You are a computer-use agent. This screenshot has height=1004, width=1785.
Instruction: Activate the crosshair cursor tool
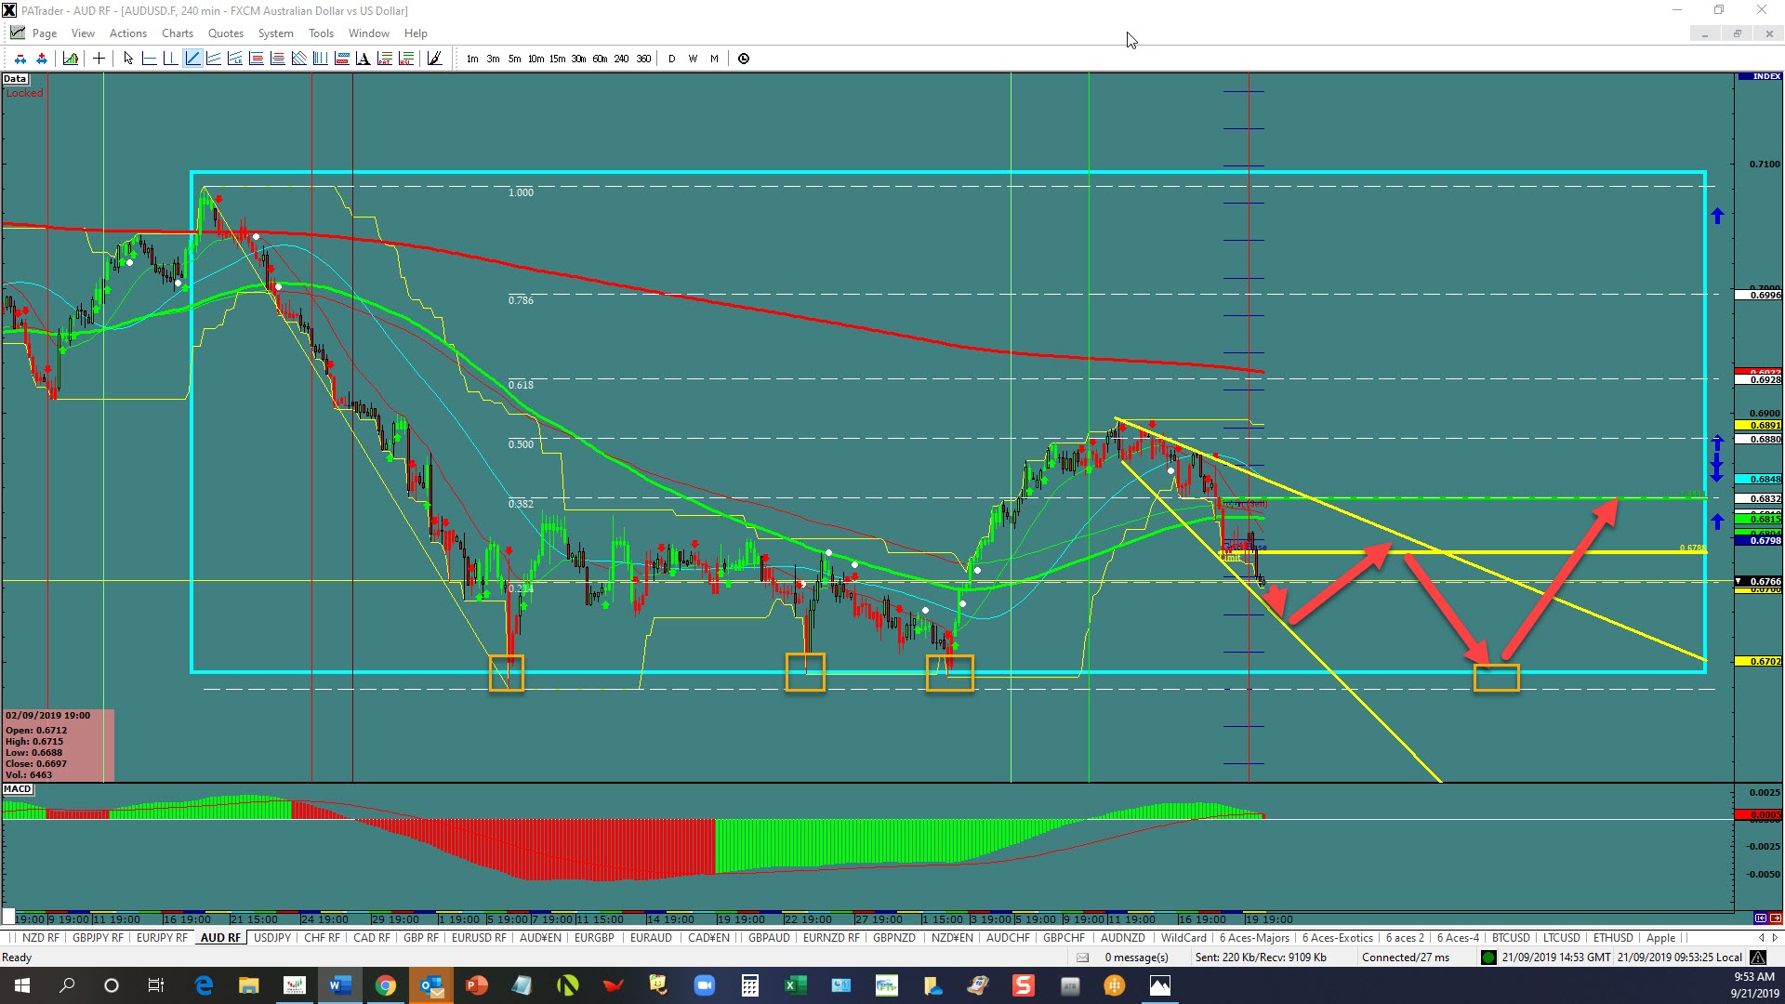99,59
